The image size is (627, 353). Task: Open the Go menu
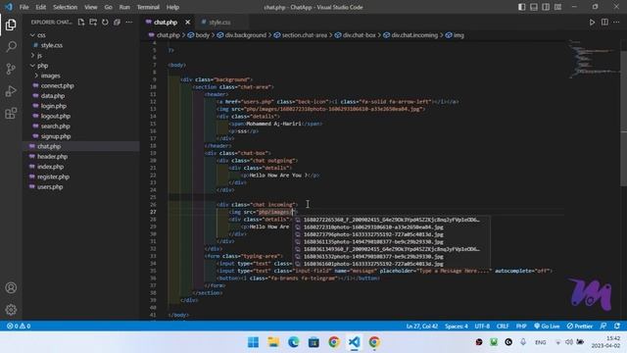[109, 7]
